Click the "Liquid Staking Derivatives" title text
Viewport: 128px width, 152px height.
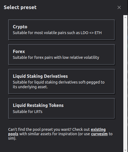[40, 76]
